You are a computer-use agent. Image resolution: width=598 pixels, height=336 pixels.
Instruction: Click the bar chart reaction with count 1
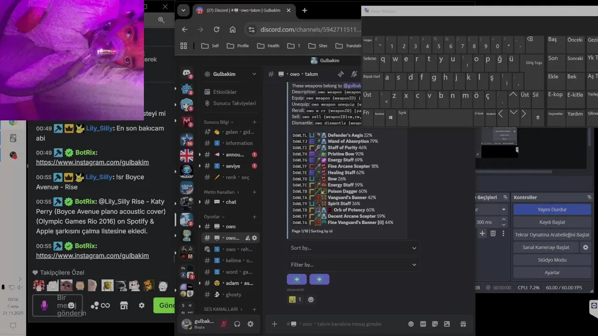(x=295, y=300)
